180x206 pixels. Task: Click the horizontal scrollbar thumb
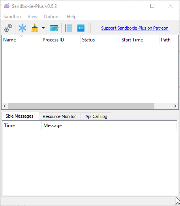[x=81, y=106]
